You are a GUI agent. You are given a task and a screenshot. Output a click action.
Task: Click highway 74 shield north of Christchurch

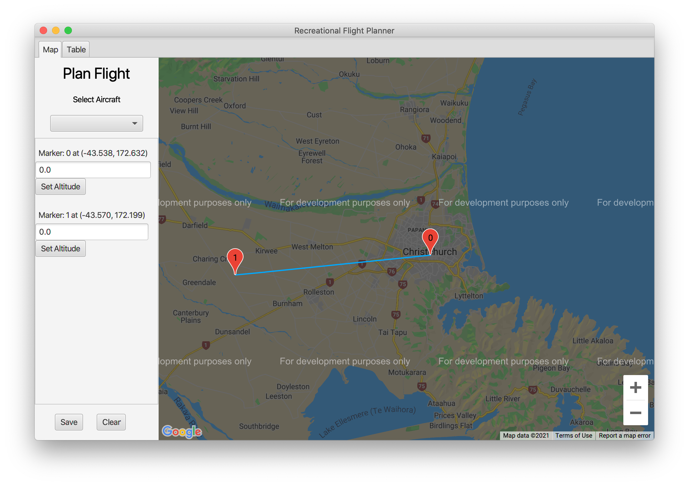coord(435,204)
